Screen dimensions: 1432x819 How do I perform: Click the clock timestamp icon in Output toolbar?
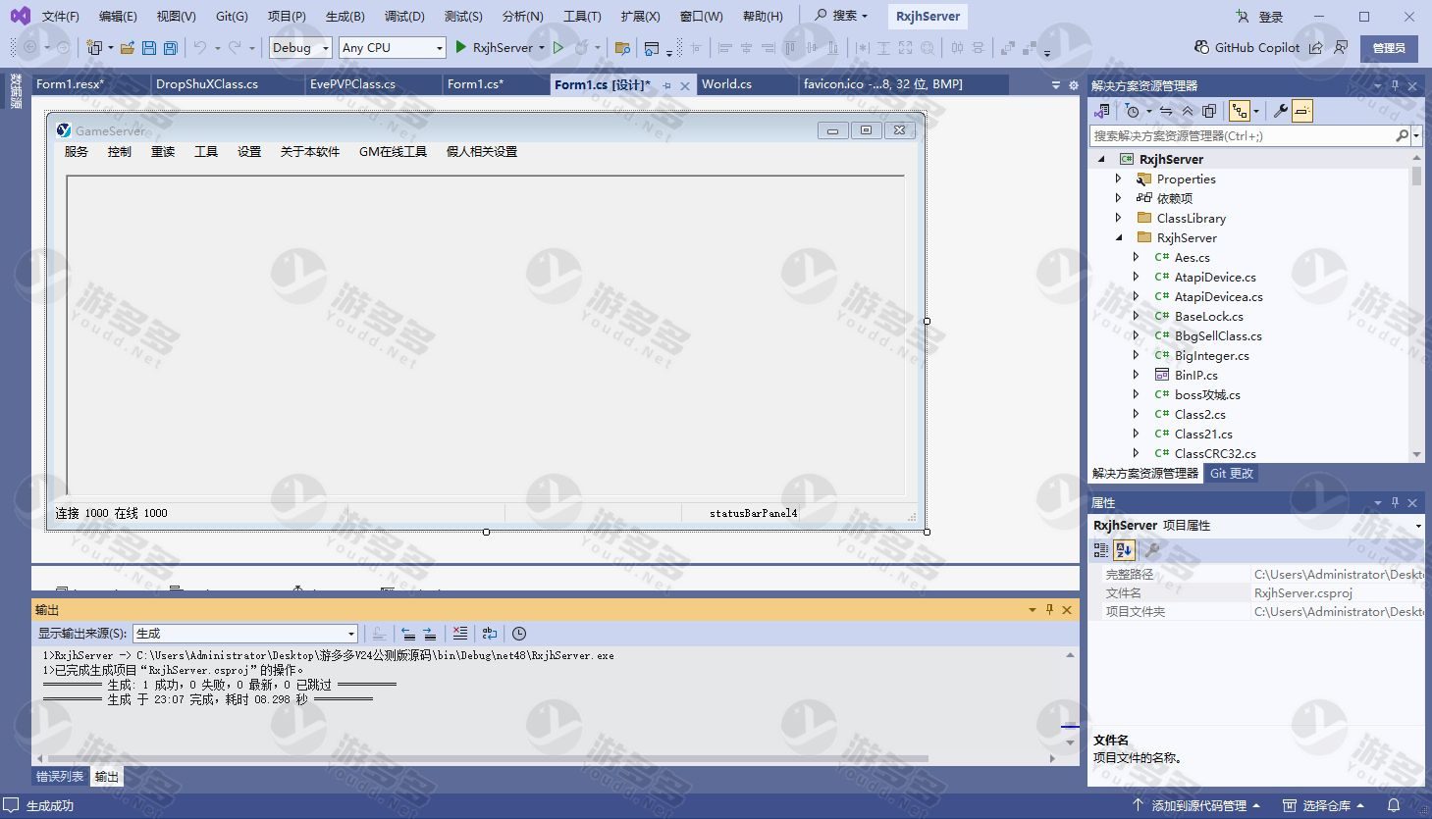pos(519,634)
